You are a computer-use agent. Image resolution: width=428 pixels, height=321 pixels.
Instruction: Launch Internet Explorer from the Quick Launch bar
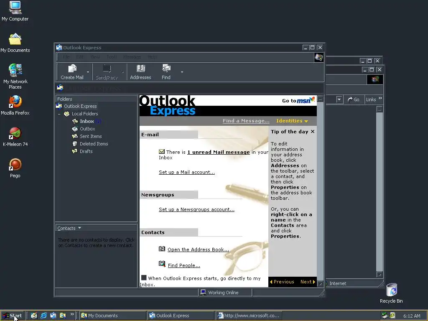tap(43, 316)
